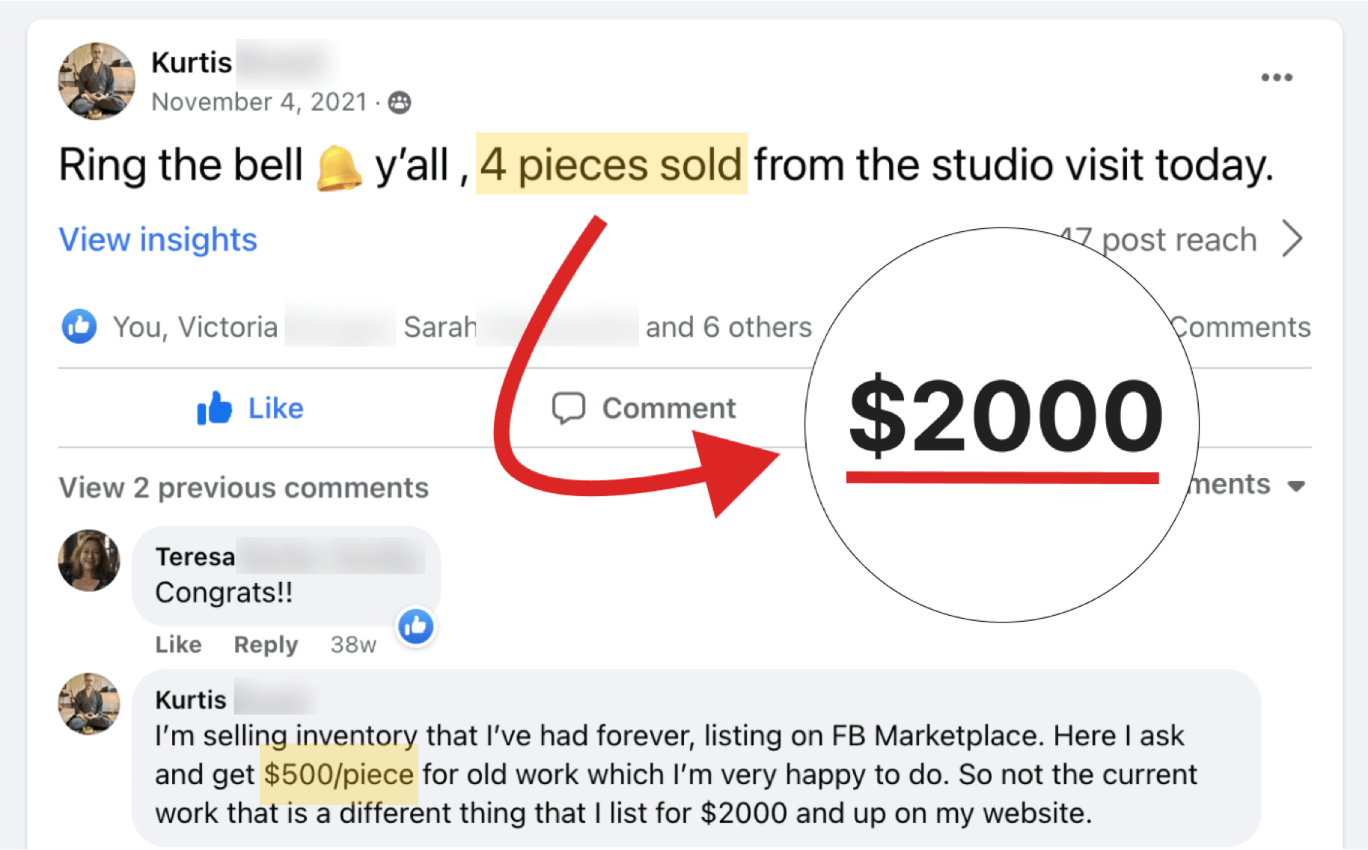Click the 38w timestamp on Teresa's comment
This screenshot has width=1368, height=850.
(x=353, y=644)
